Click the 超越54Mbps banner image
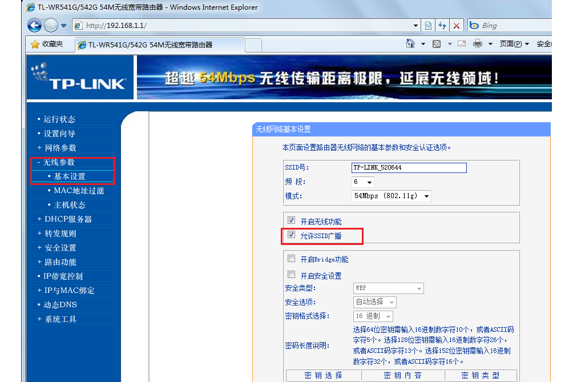 pyautogui.click(x=344, y=77)
